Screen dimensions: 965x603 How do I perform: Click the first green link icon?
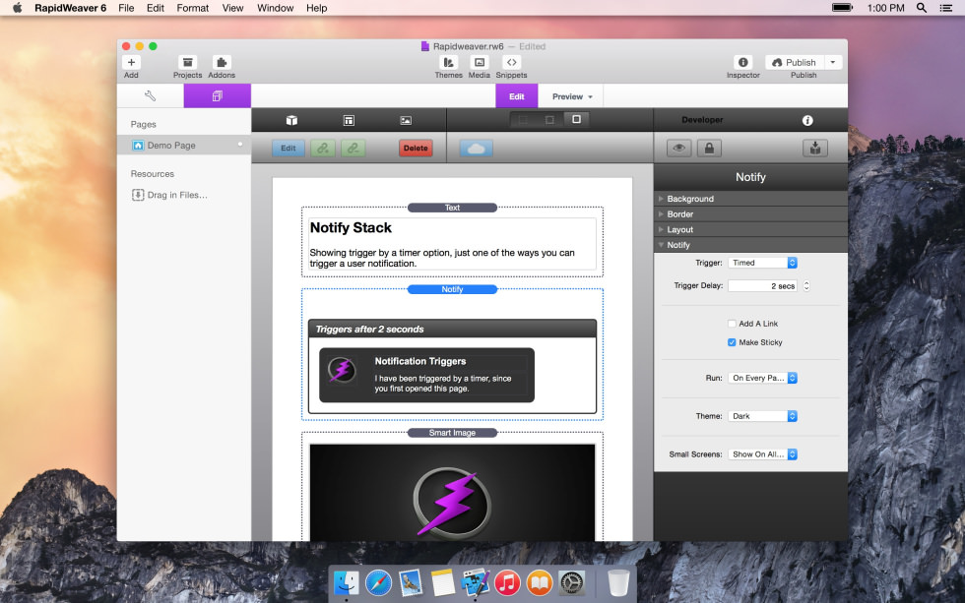(323, 149)
